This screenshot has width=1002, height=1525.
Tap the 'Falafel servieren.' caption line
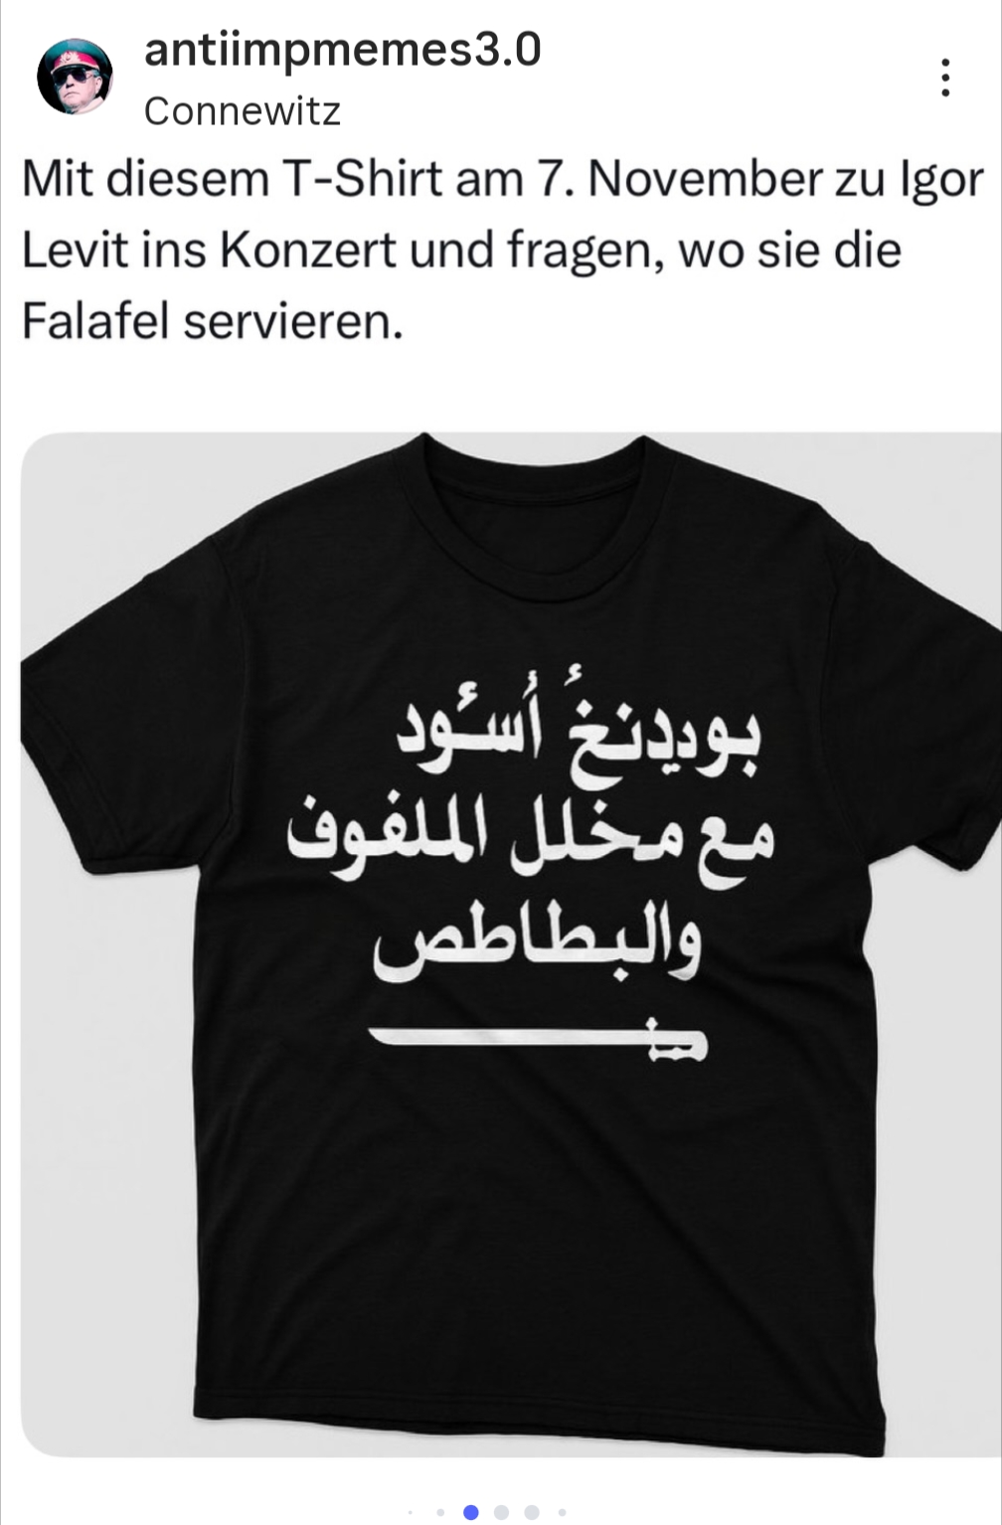coord(213,320)
